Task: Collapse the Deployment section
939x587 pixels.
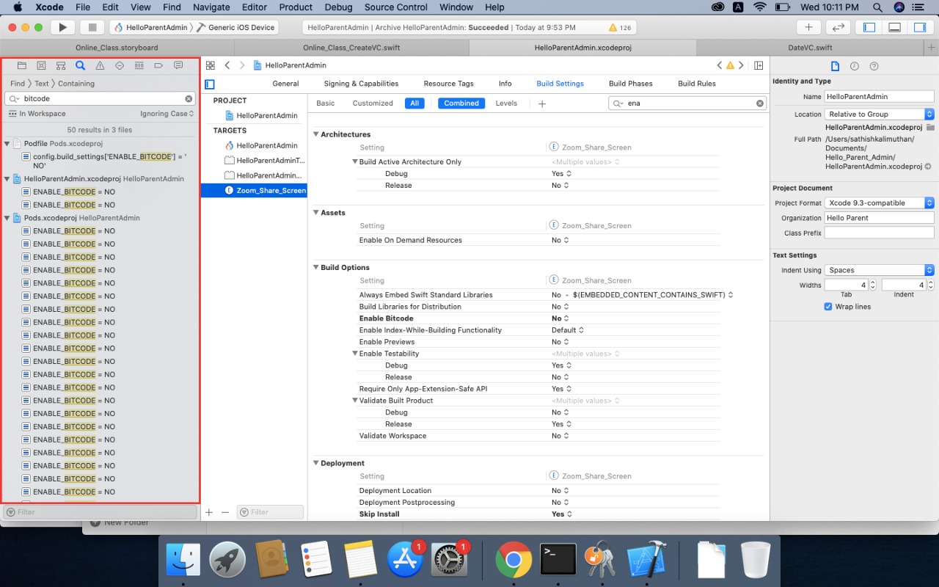Action: coord(316,463)
